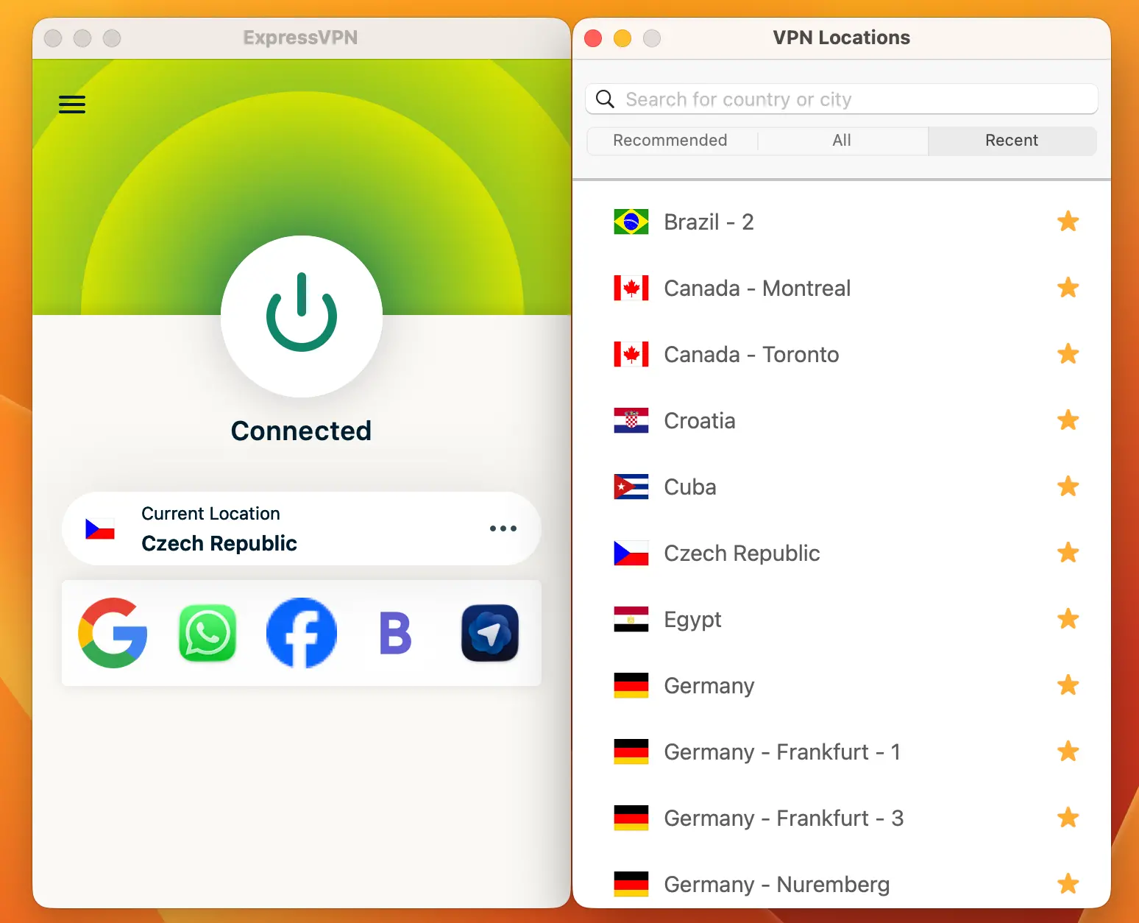Select the Croatia server entry
The height and width of the screenshot is (923, 1139).
pos(699,420)
